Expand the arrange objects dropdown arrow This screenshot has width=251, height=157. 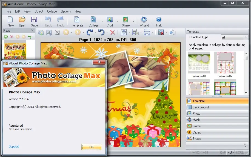click(x=141, y=32)
